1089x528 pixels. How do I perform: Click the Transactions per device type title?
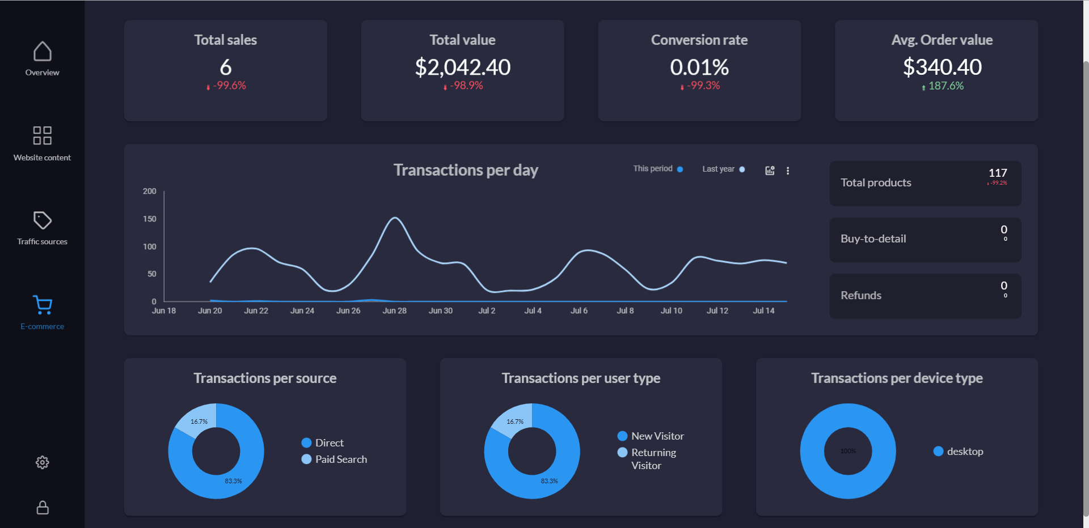[x=897, y=378]
